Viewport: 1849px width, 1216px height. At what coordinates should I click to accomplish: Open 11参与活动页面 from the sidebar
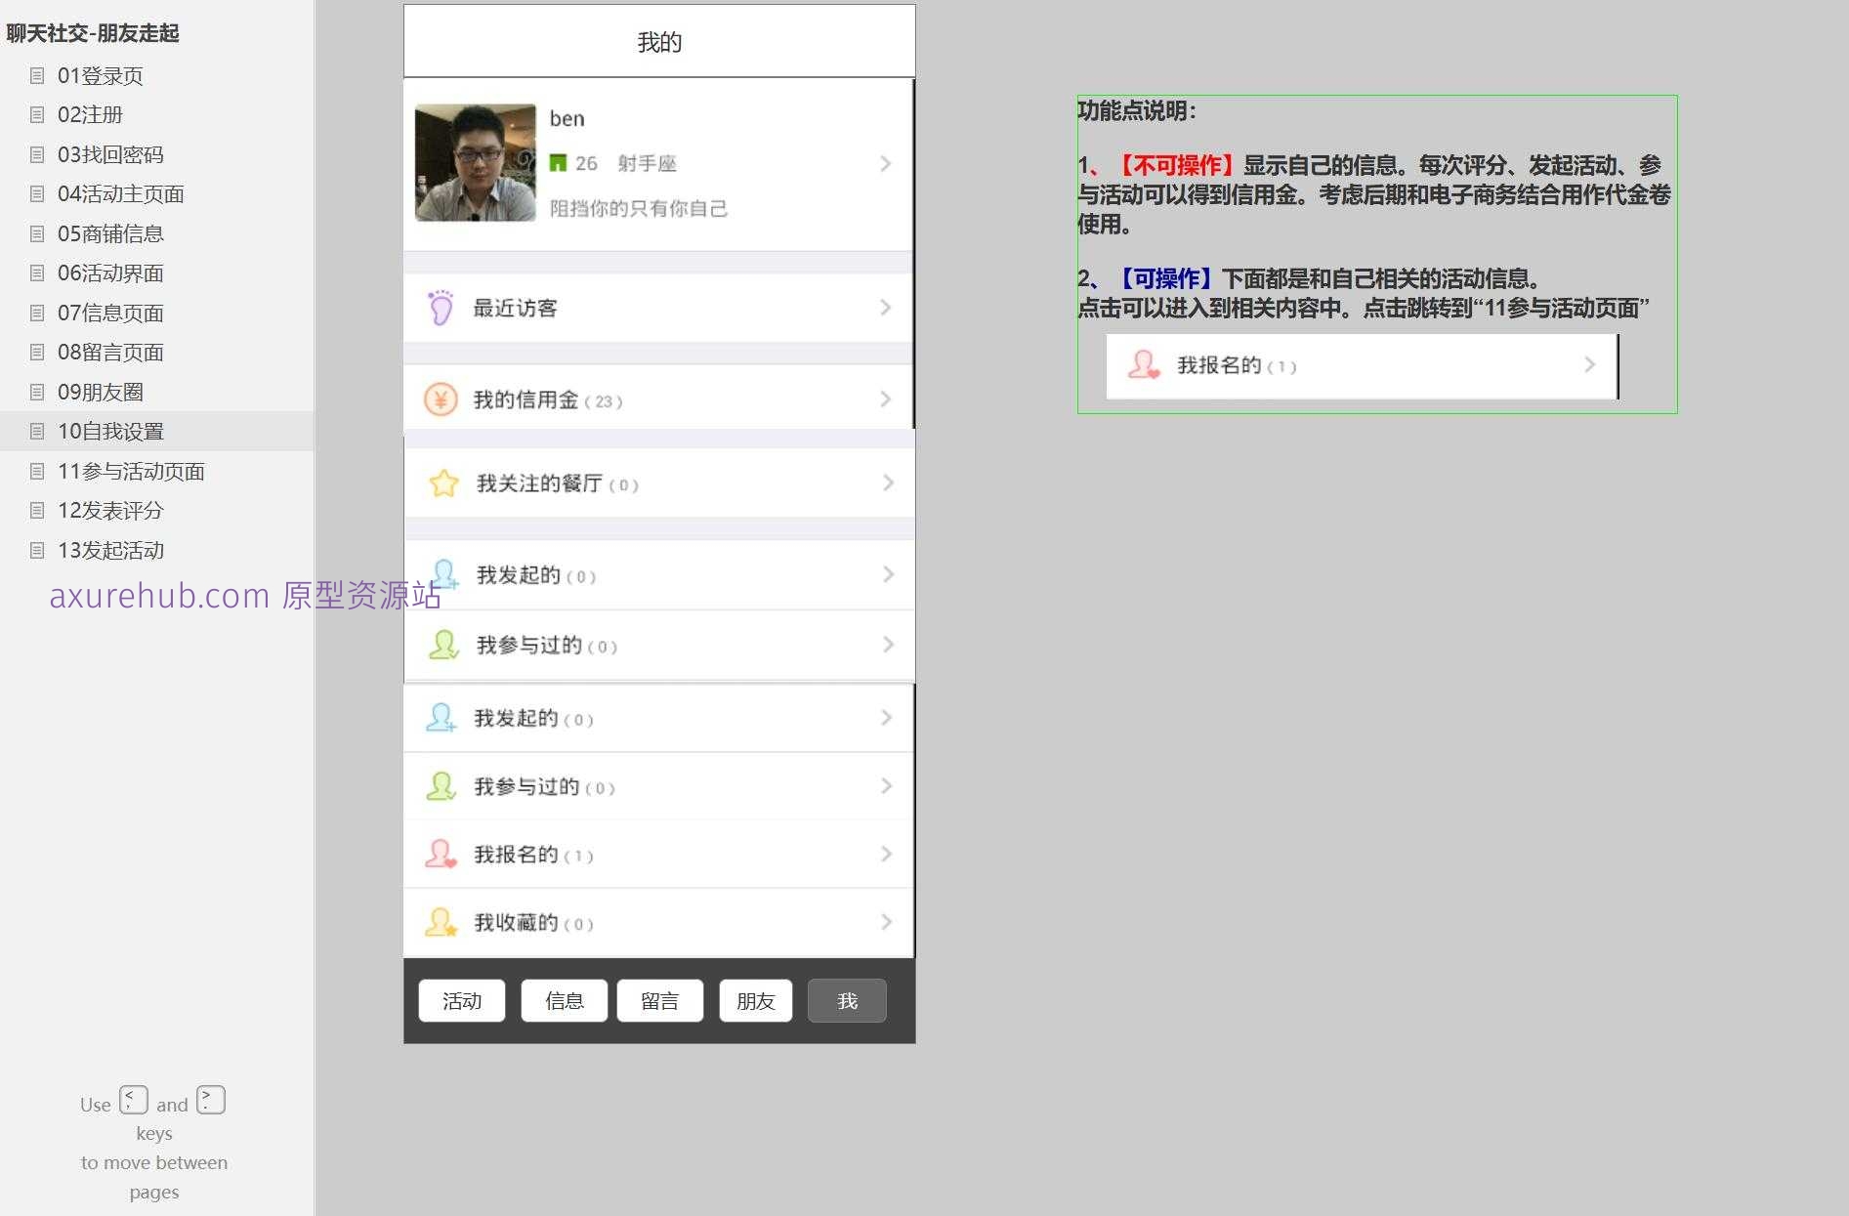[132, 471]
